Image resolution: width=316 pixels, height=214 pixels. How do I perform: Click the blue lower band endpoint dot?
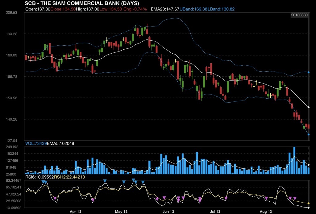(x=309, y=134)
